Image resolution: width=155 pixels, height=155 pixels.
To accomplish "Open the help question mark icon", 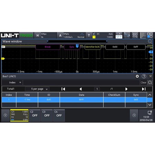I will click(144, 76).
